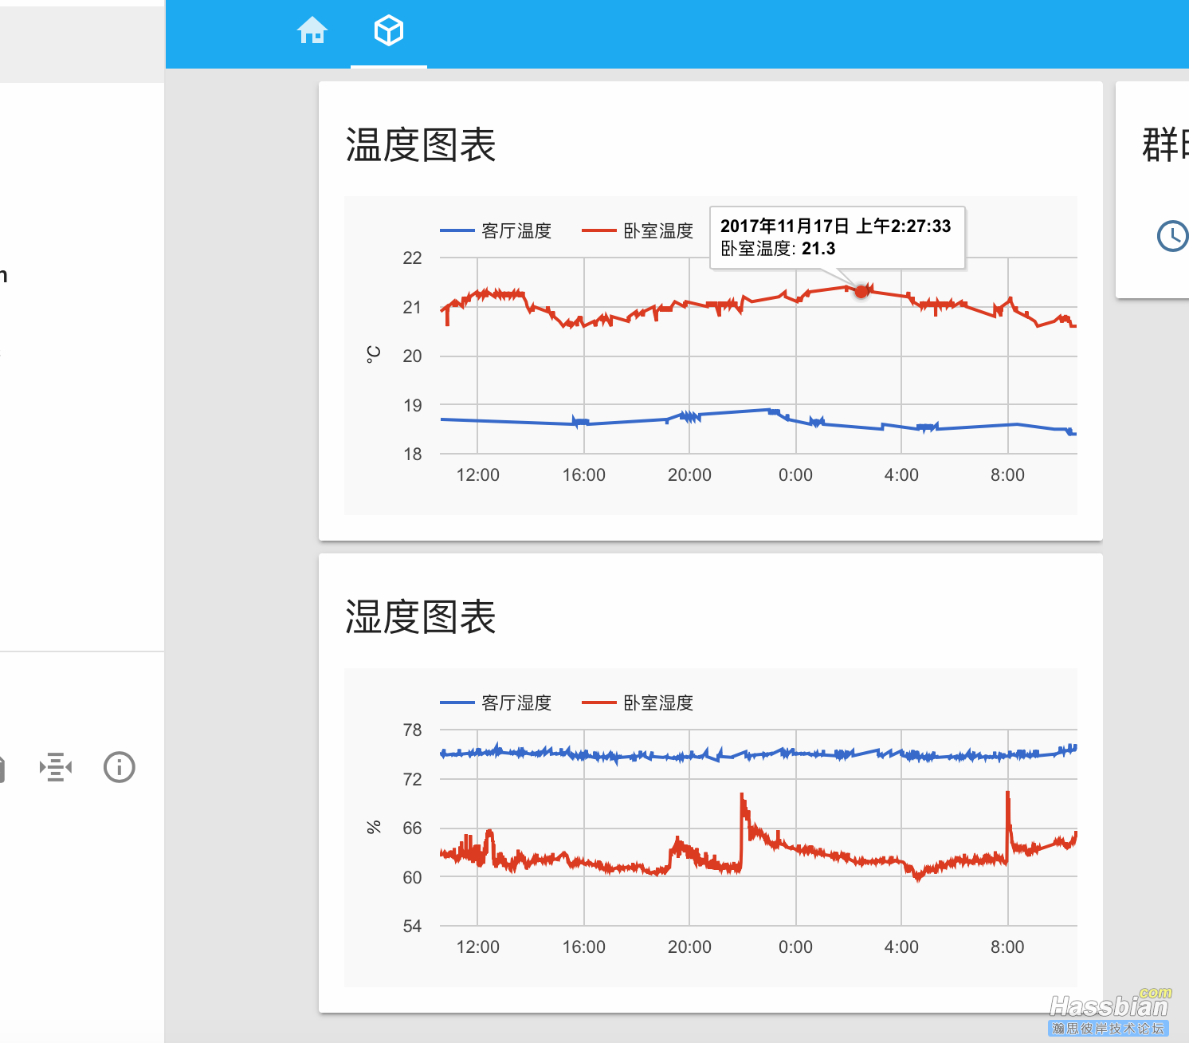Open the templates developer tool icon
This screenshot has height=1043, width=1189.
56,767
